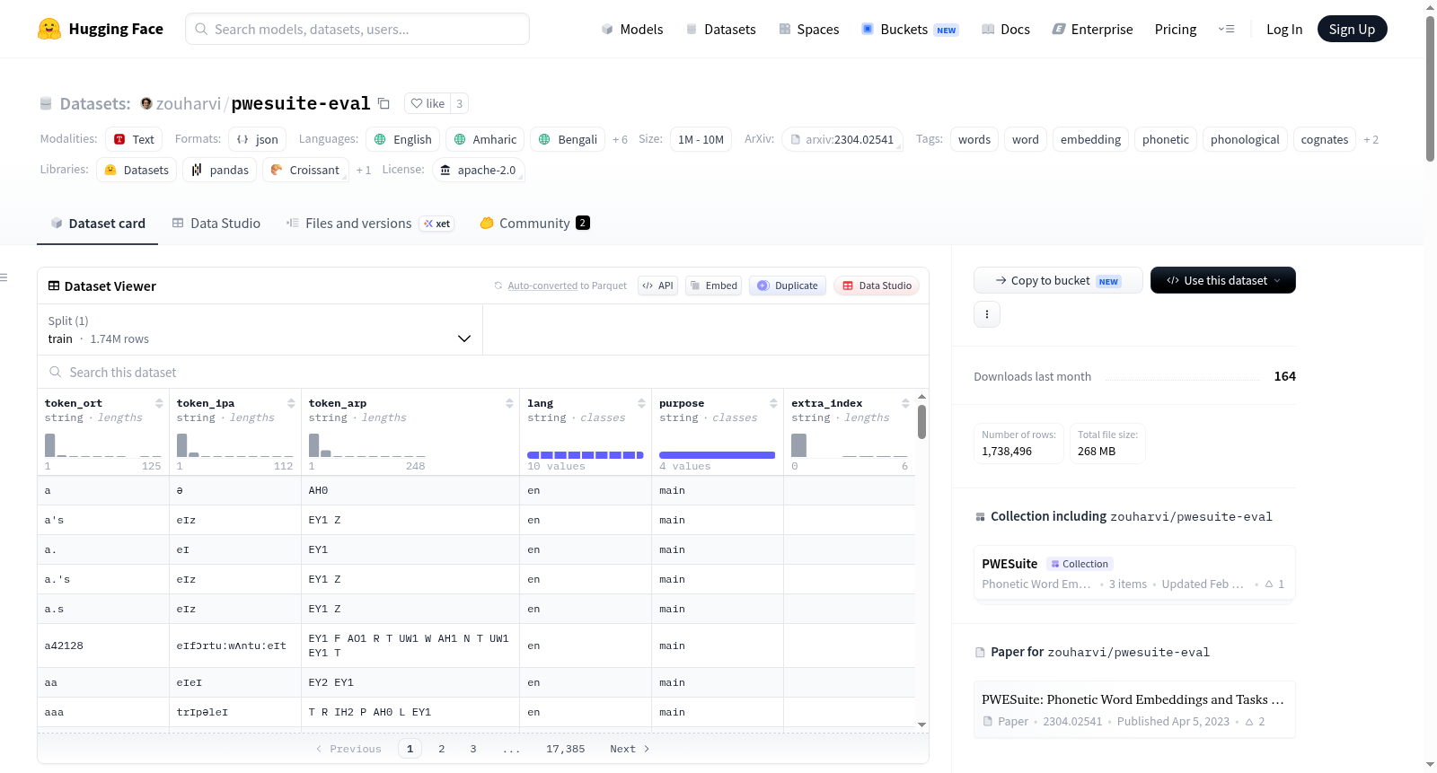Screen dimensions: 1437x773
Task: Upvote the PWESuite collection
Action: click(1274, 584)
